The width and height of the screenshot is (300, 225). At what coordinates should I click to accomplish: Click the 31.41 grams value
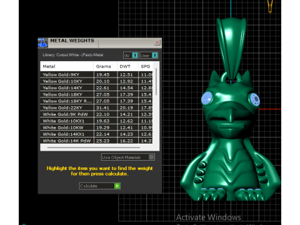(x=102, y=107)
